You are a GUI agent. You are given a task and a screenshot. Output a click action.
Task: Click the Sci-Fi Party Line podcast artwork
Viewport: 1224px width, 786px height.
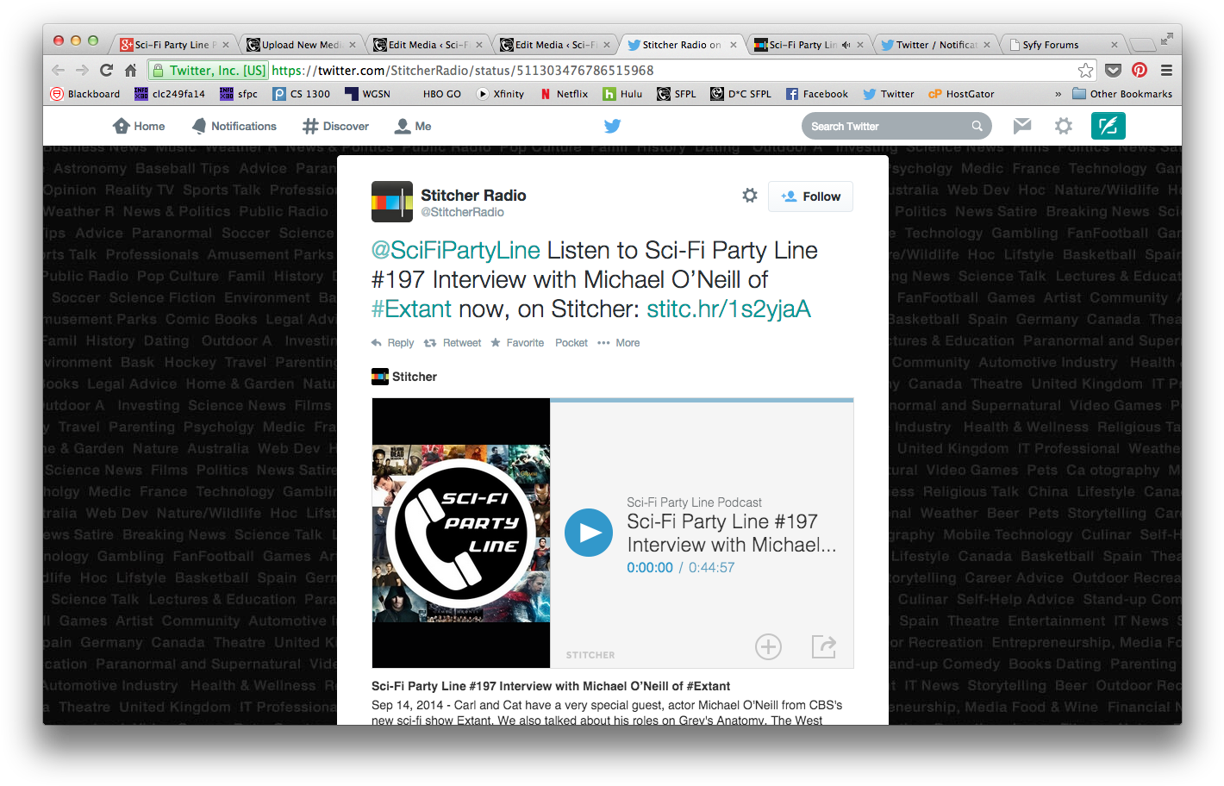[461, 533]
